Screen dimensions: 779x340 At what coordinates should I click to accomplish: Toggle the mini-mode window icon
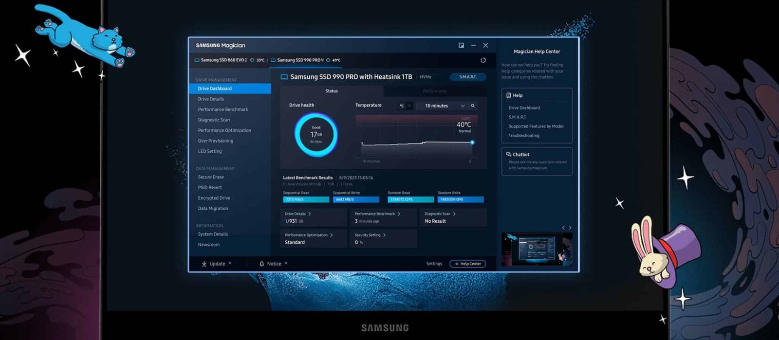tap(461, 45)
